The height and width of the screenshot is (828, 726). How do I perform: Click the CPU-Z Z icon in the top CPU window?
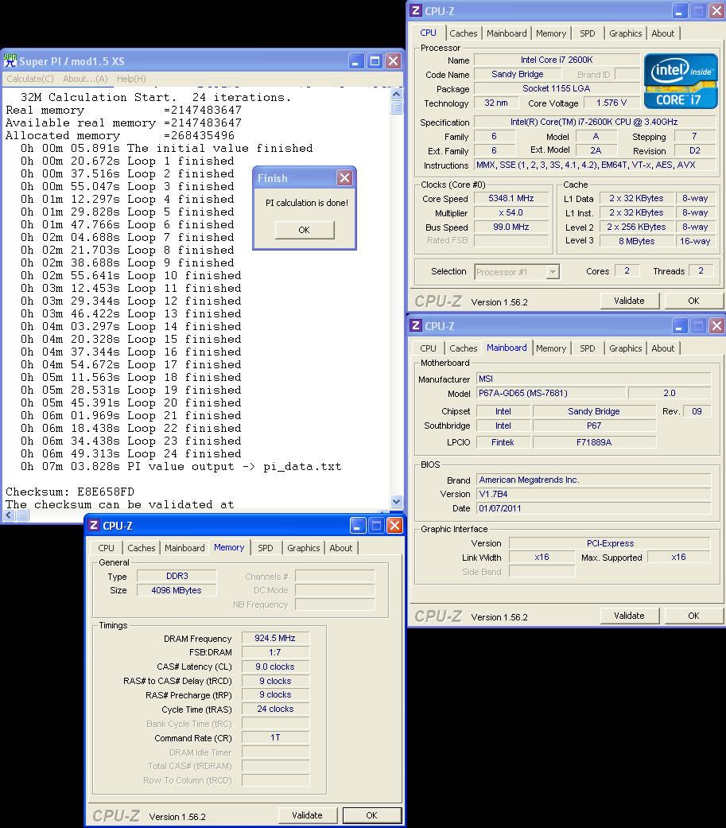(x=416, y=10)
